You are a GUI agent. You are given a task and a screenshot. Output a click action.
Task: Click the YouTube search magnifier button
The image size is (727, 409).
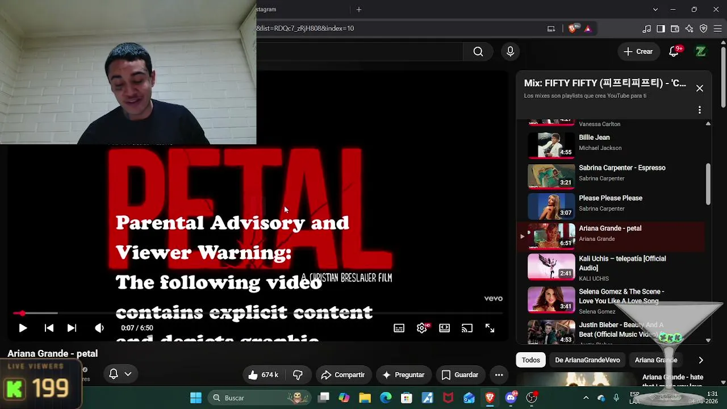pos(478,52)
